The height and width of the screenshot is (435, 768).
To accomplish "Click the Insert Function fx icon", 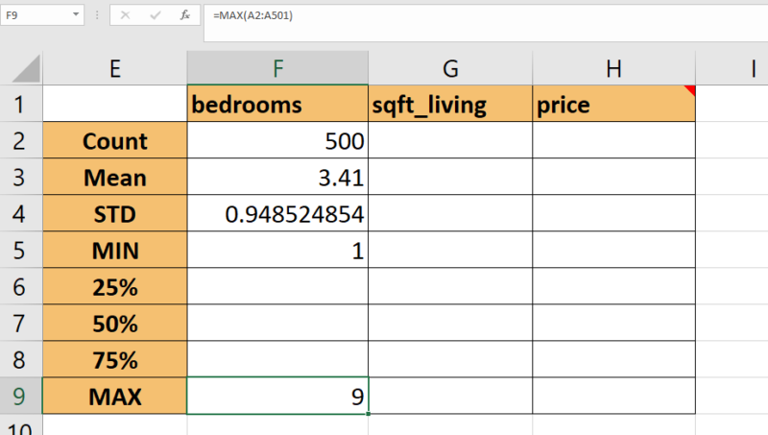I will pyautogui.click(x=184, y=16).
